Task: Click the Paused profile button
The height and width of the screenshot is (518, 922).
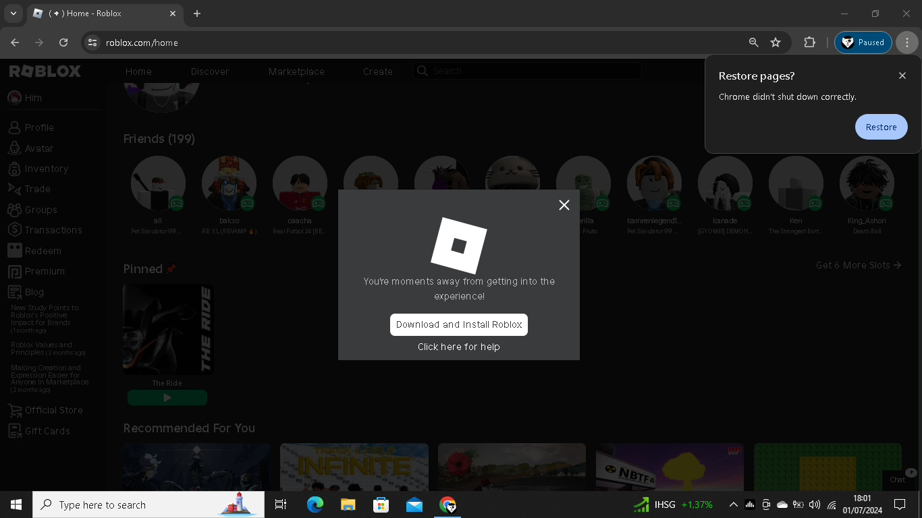Action: pos(863,42)
